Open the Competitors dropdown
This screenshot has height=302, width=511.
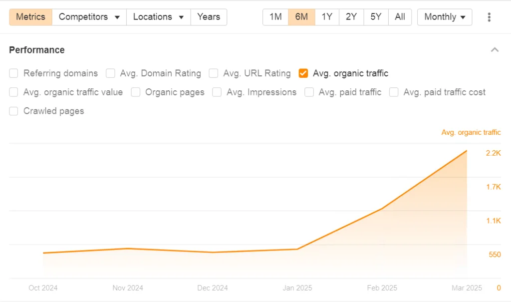click(89, 17)
